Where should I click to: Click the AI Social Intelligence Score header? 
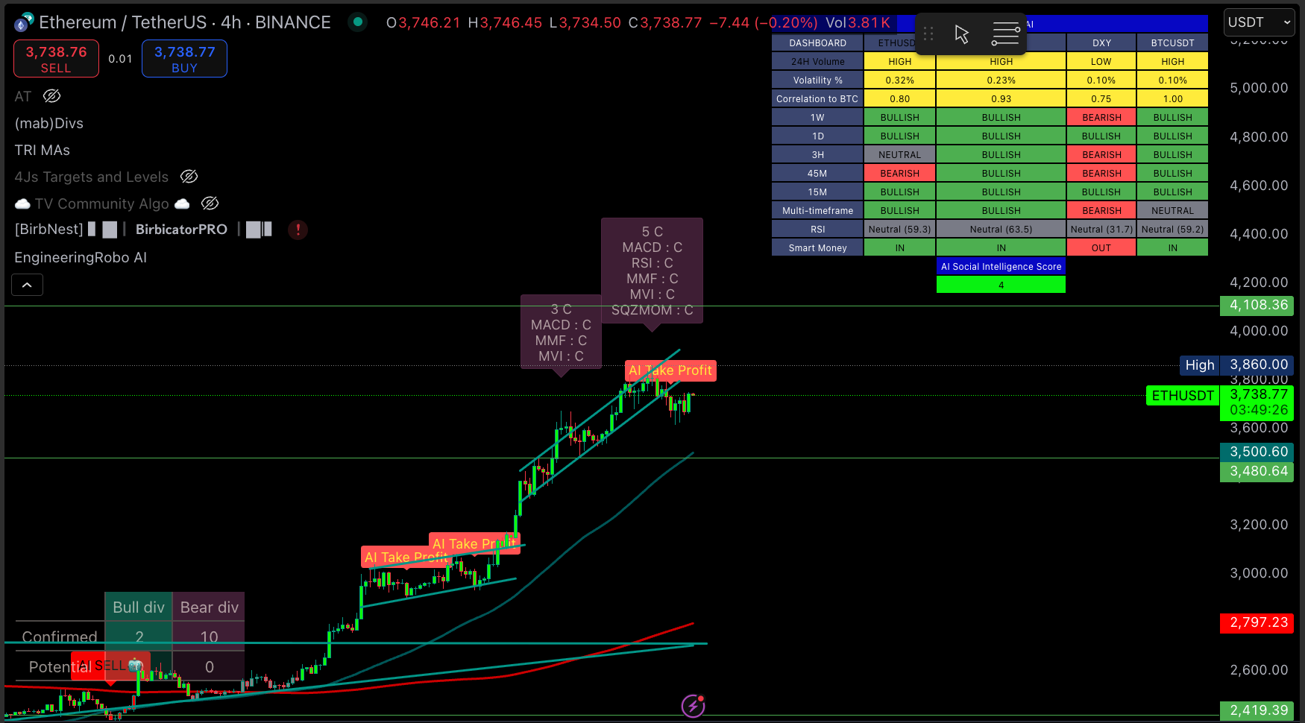tap(1001, 267)
